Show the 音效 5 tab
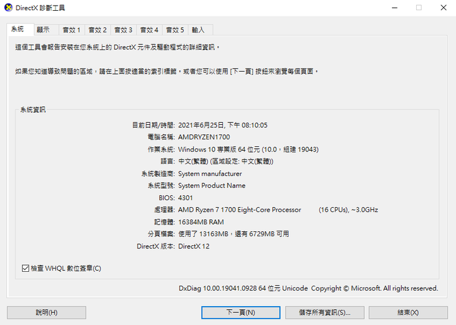 coord(175,30)
